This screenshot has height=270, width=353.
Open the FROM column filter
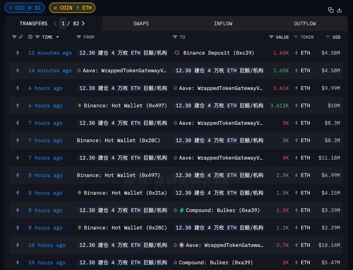pyautogui.click(x=79, y=37)
